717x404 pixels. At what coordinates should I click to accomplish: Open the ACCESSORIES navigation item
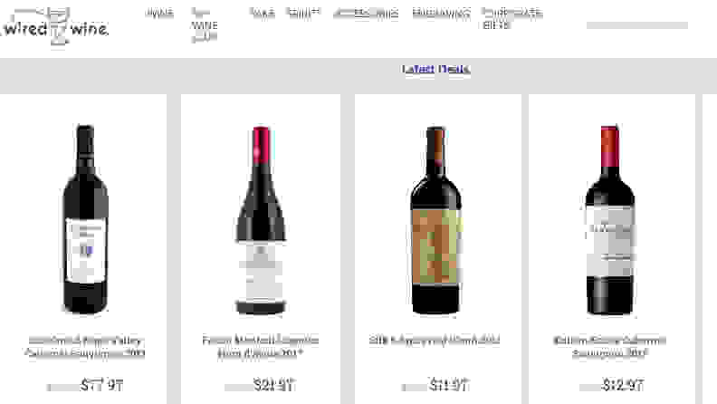tap(366, 14)
